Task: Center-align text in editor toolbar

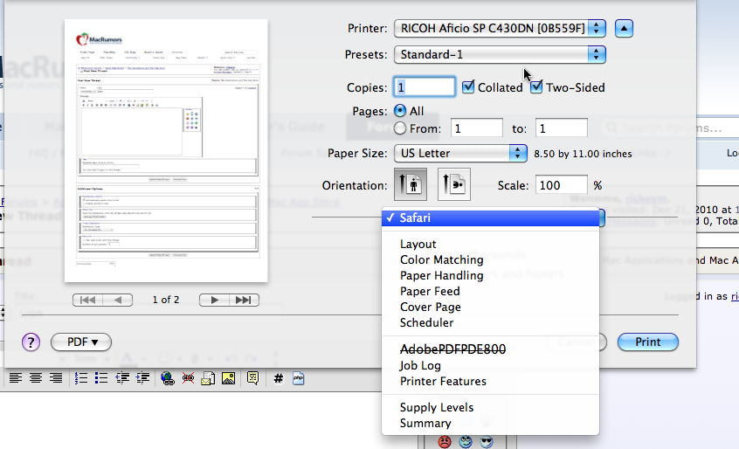Action: tap(36, 378)
